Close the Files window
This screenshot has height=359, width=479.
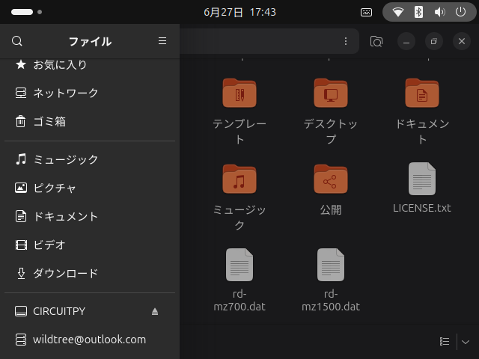click(x=462, y=41)
